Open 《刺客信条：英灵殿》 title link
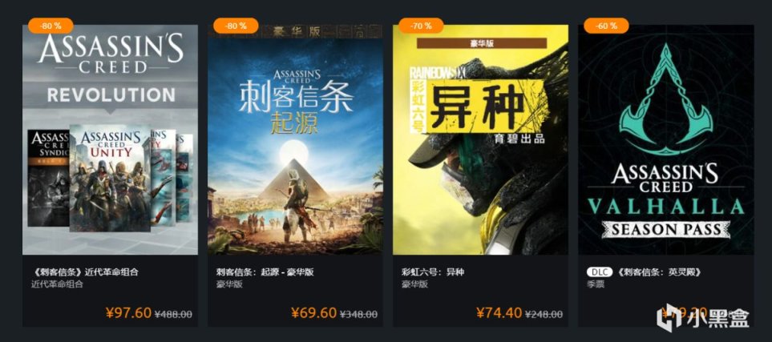The height and width of the screenshot is (342, 772). coord(659,272)
